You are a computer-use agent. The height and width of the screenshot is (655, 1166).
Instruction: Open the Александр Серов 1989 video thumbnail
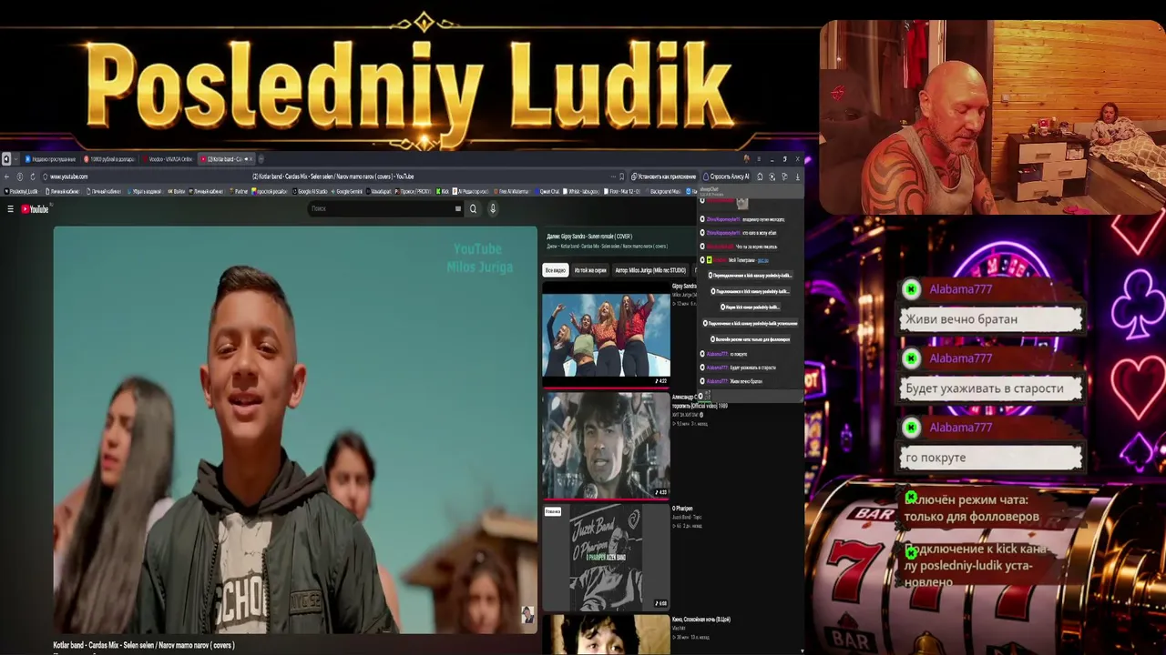pos(607,445)
